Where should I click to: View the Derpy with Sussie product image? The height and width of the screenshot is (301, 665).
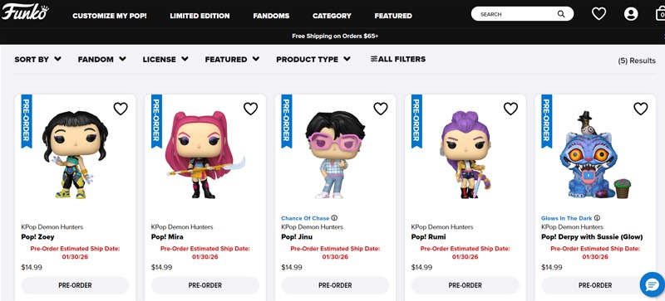pyautogui.click(x=594, y=155)
